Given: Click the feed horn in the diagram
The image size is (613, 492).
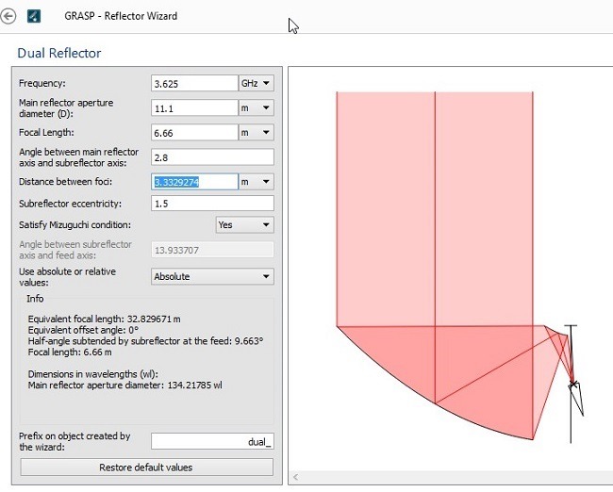Looking at the screenshot, I should (x=576, y=398).
